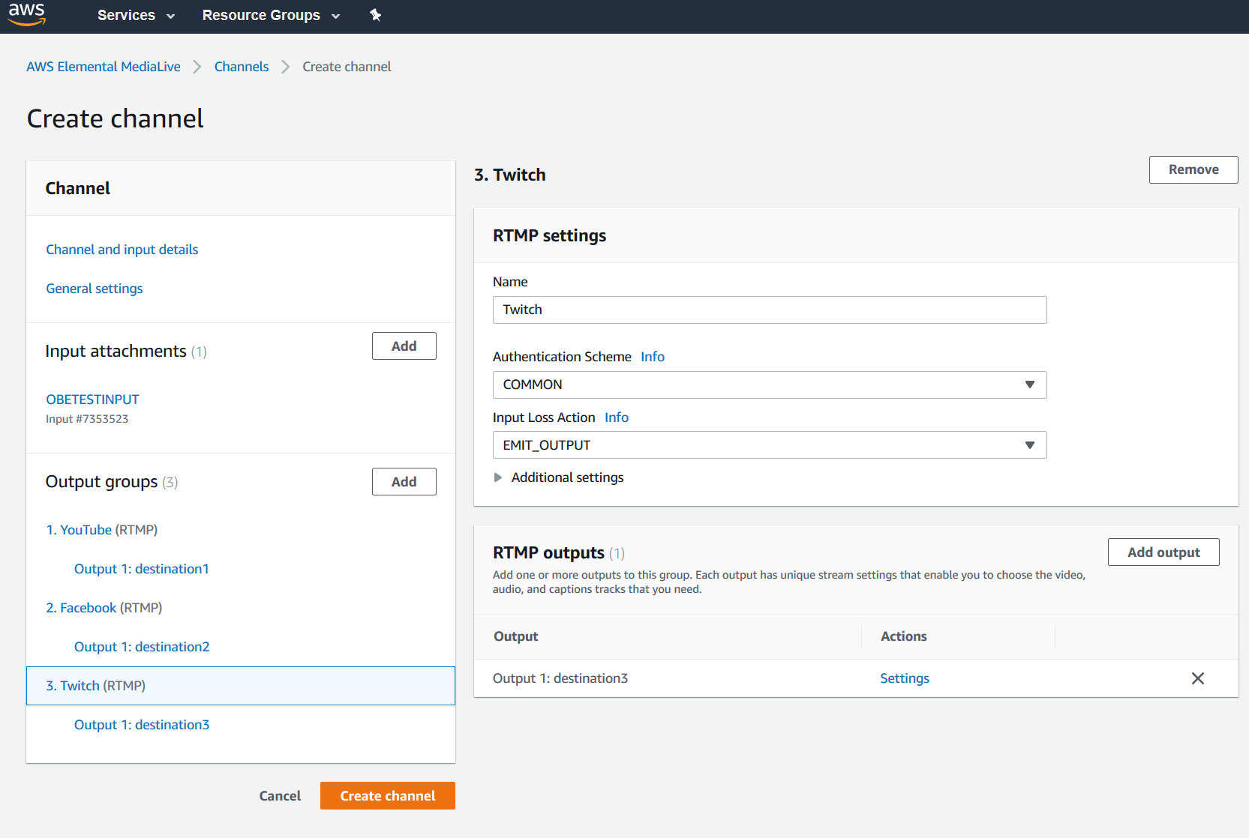Image resolution: width=1249 pixels, height=838 pixels.
Task: Open Authentication Scheme Info link
Action: [x=653, y=357]
